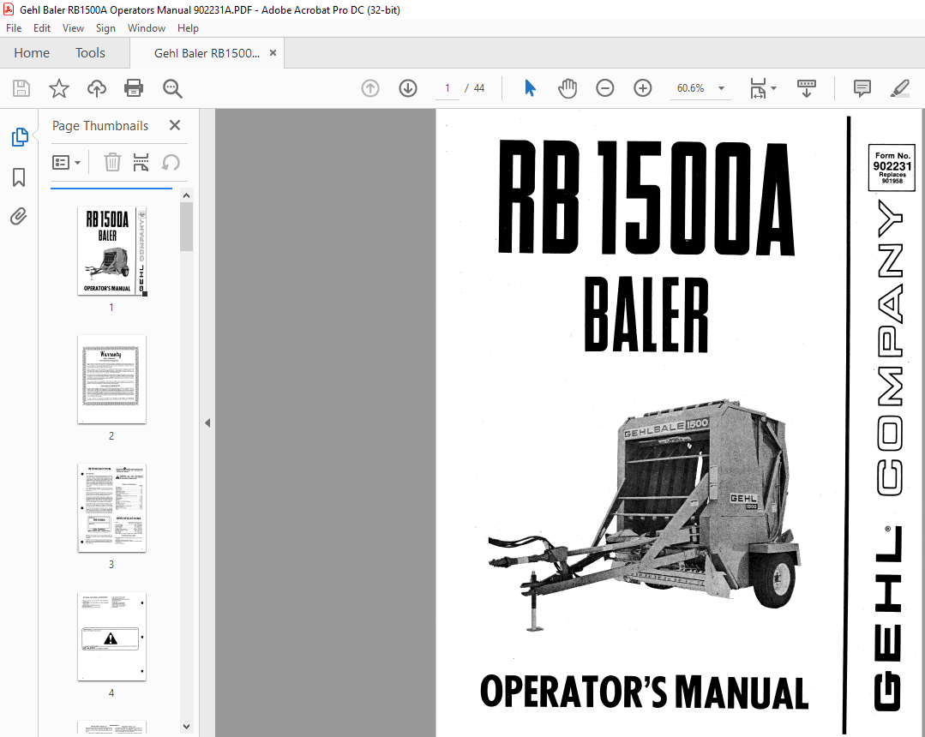Close the Page Thumbnails panel
Viewport: 925px width, 737px height.
[175, 125]
